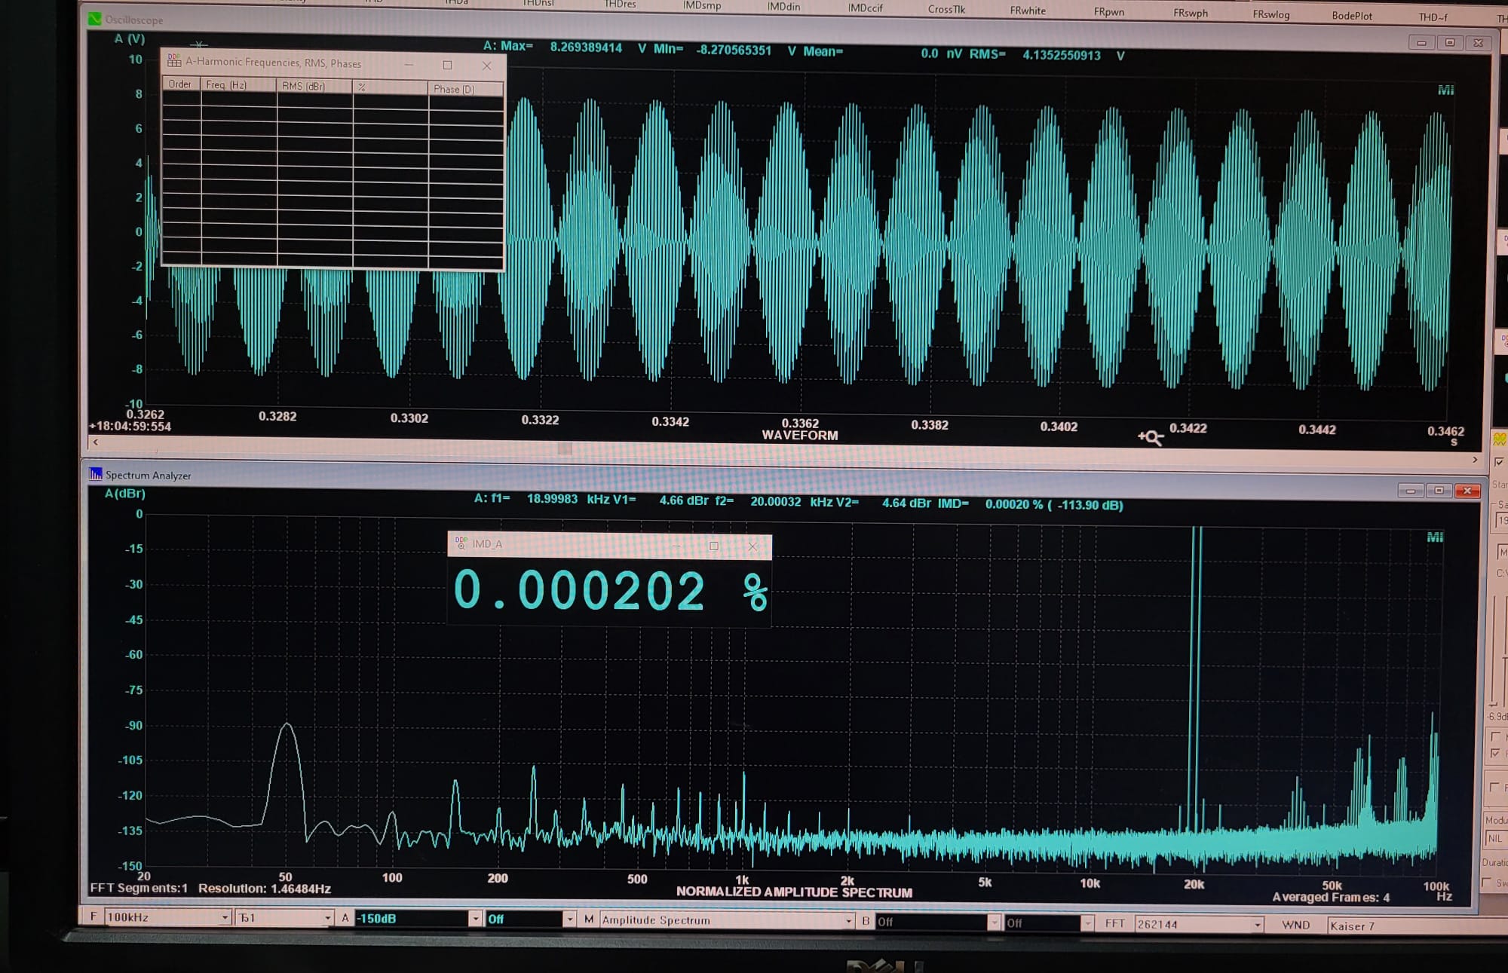The image size is (1508, 973).
Task: Click the MI logo in spectrum analyzer
Action: 1435,537
